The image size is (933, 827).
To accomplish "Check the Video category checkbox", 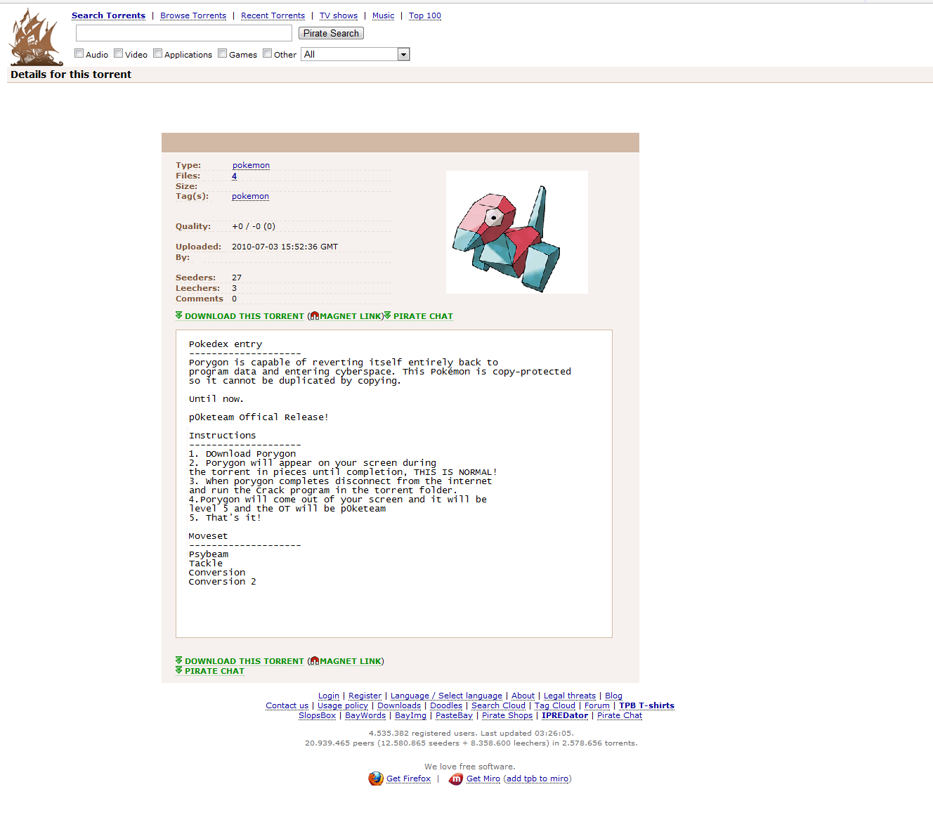I will tap(119, 53).
